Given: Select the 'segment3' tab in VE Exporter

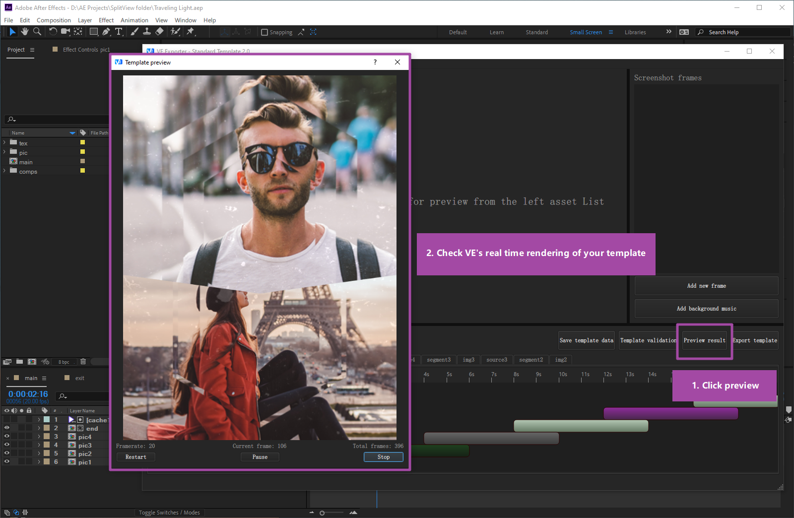Looking at the screenshot, I should pos(439,360).
